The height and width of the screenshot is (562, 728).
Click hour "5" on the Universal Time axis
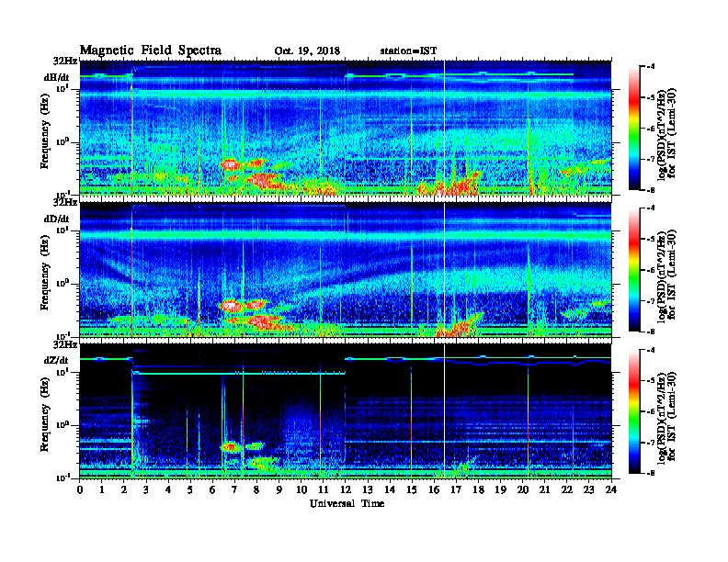point(190,490)
